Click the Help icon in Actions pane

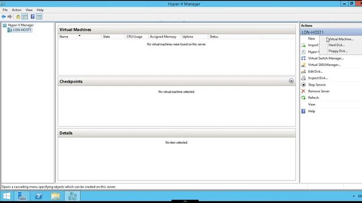coord(303,111)
